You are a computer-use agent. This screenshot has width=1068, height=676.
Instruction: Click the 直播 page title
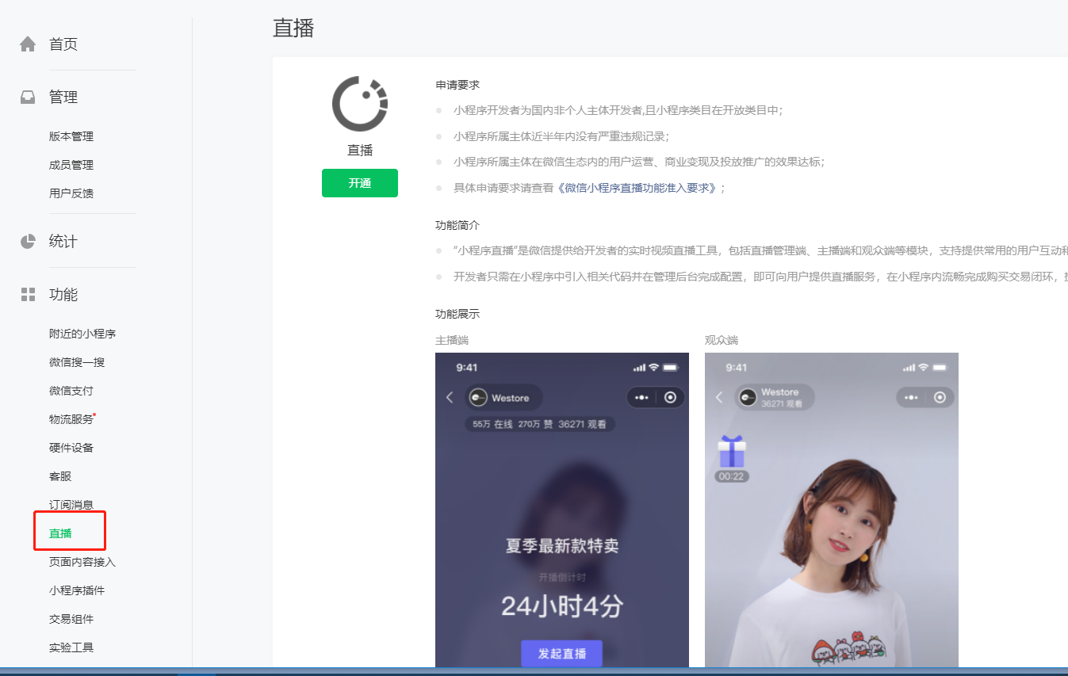coord(293,28)
